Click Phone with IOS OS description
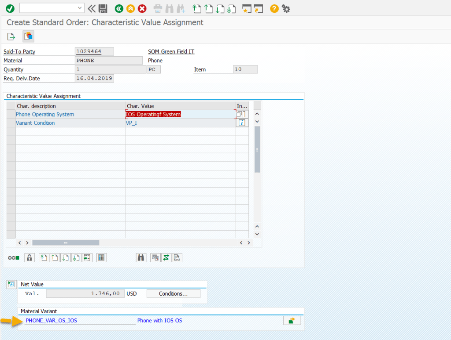The image size is (451, 340). 159,321
